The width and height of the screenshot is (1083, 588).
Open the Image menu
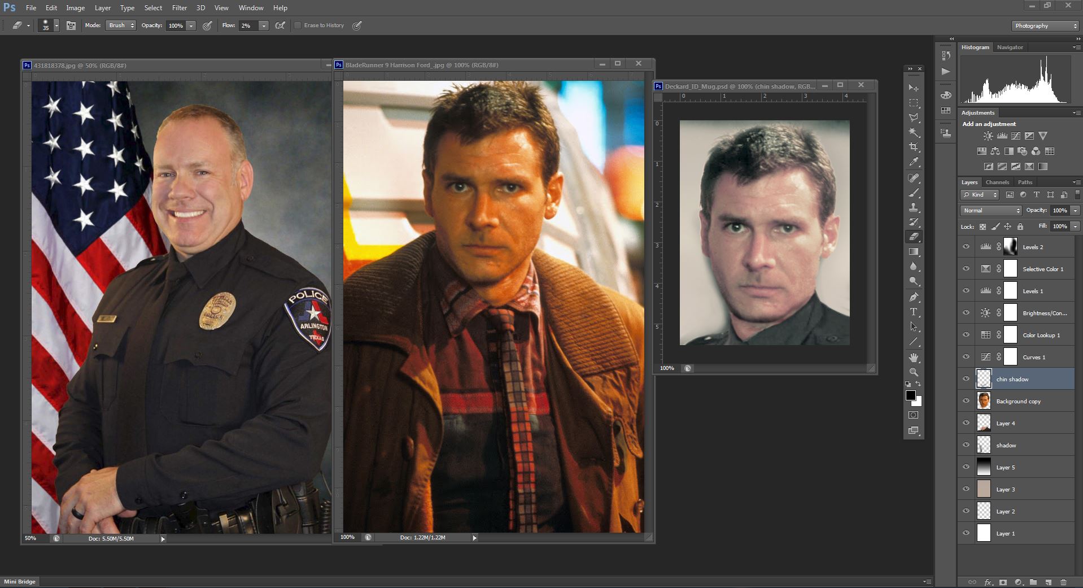click(x=75, y=8)
